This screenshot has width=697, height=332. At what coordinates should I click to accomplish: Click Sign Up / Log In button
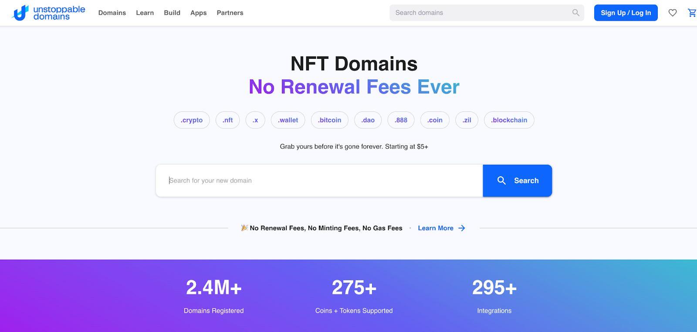(x=626, y=13)
